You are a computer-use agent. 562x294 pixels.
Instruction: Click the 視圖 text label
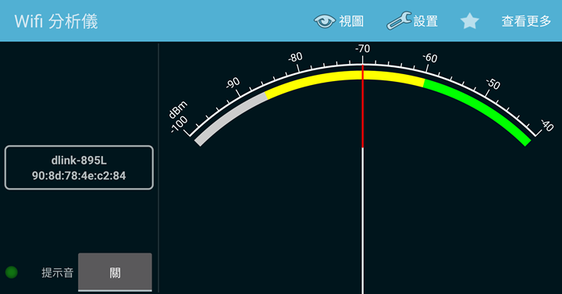pyautogui.click(x=351, y=22)
